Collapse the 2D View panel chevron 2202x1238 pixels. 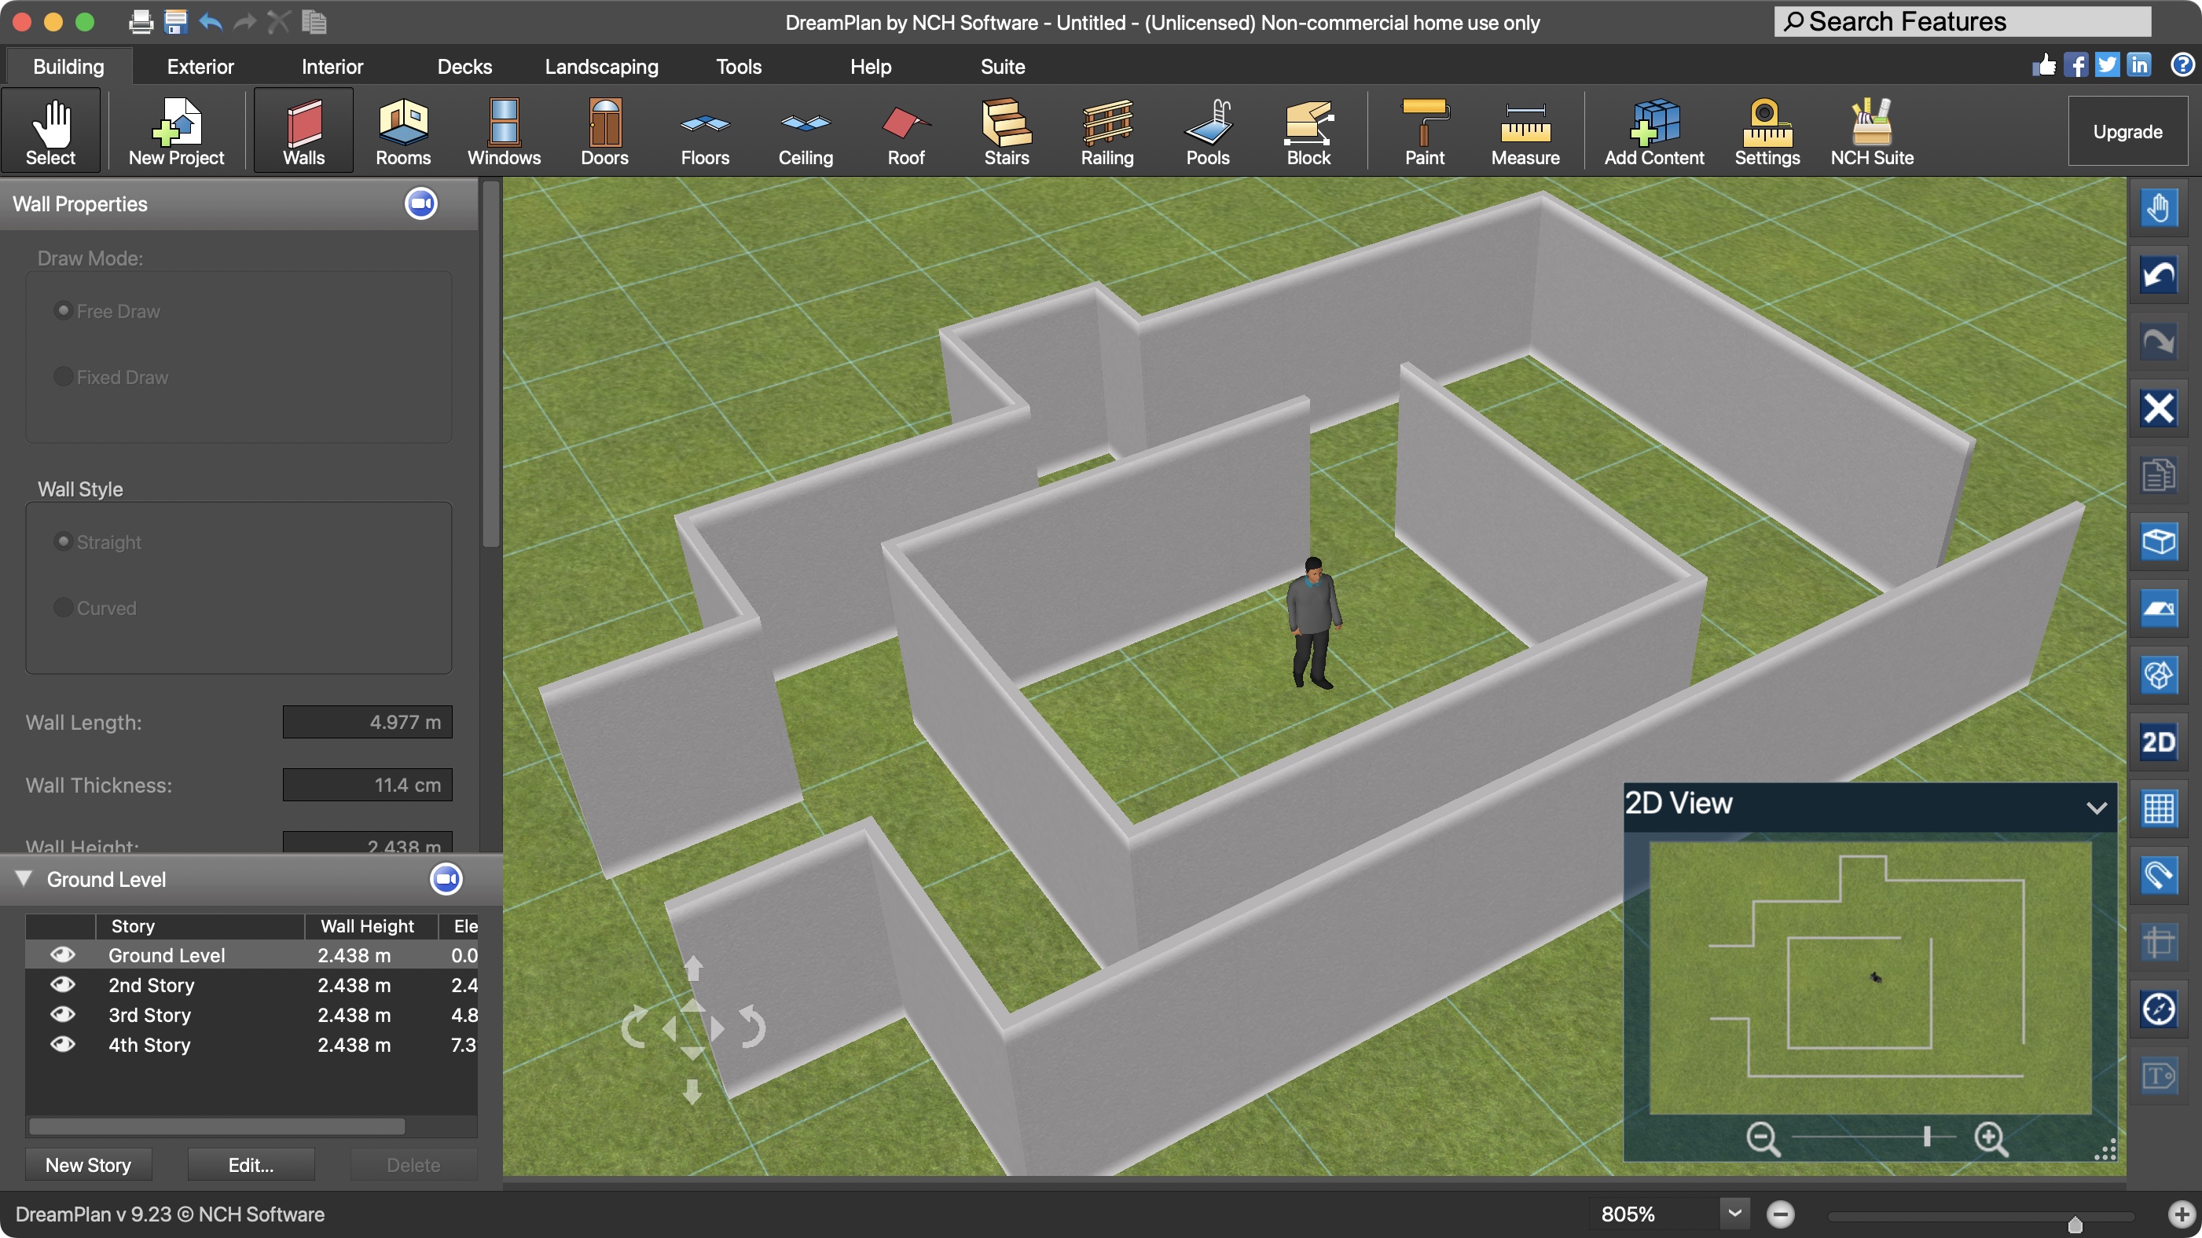pos(2096,807)
